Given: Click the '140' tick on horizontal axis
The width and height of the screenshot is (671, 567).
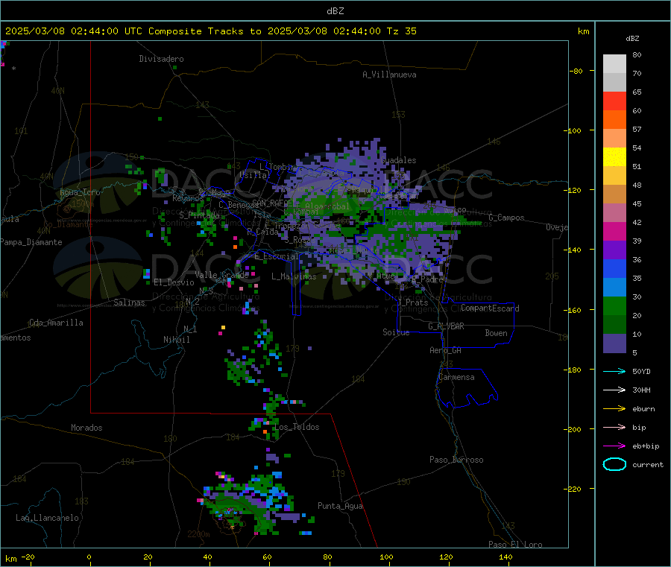Looking at the screenshot, I should click(505, 557).
